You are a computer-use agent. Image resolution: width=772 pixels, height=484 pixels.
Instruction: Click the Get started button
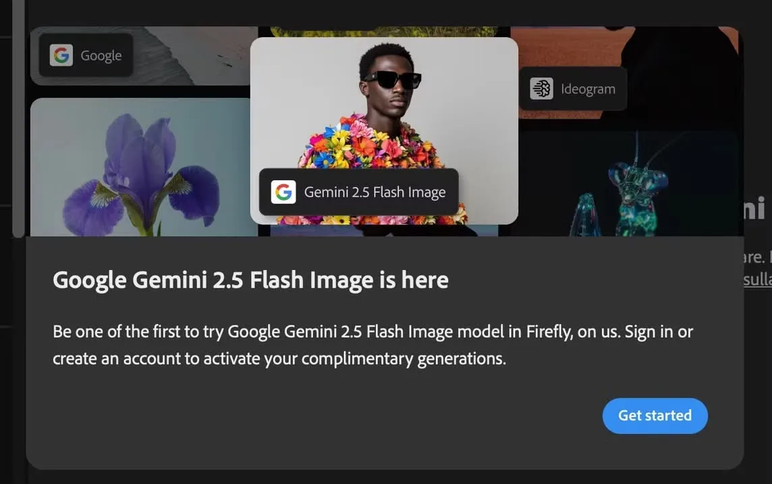click(x=655, y=416)
